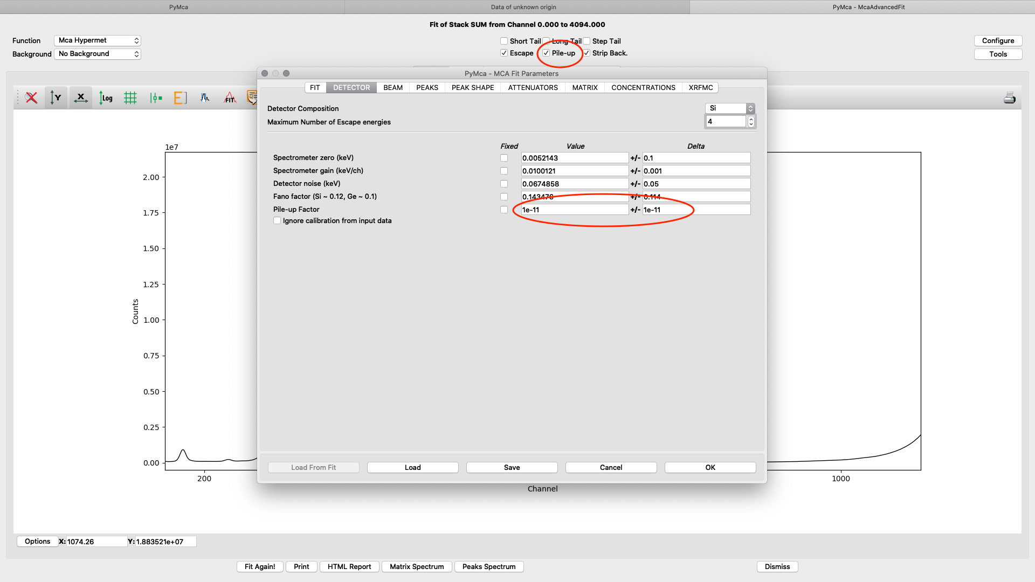Click the printer icon in plot toolbar
The width and height of the screenshot is (1035, 582).
click(x=1010, y=98)
